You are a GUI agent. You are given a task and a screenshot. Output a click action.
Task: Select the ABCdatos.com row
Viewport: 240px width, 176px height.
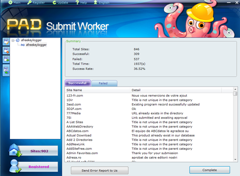149,131
